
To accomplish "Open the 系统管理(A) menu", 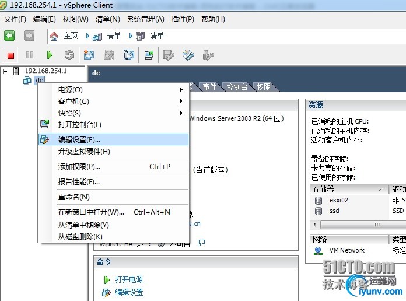I will tap(145, 19).
